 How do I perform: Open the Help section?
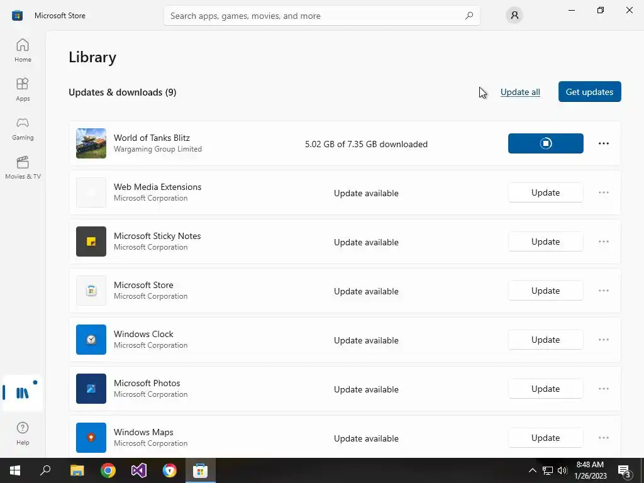(x=23, y=433)
